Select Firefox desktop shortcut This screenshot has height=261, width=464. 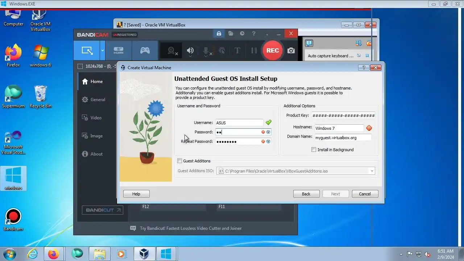click(13, 55)
